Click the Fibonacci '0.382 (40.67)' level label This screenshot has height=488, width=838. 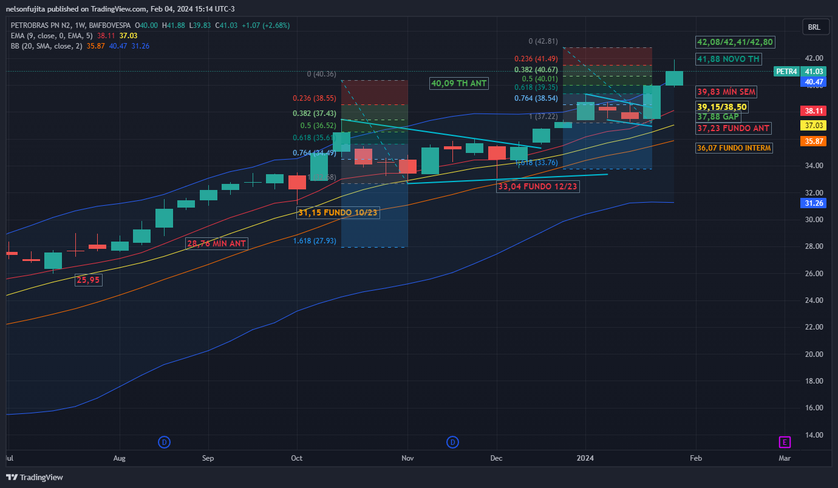(536, 69)
